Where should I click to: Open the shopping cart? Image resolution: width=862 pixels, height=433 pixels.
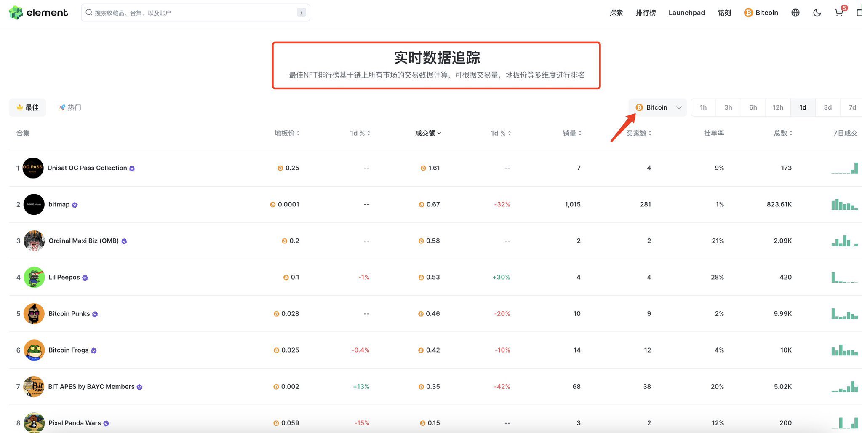(839, 13)
